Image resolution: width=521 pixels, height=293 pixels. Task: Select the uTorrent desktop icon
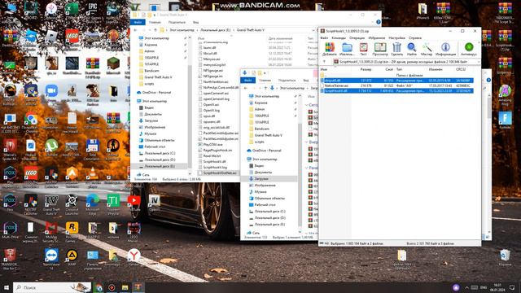pos(51,147)
